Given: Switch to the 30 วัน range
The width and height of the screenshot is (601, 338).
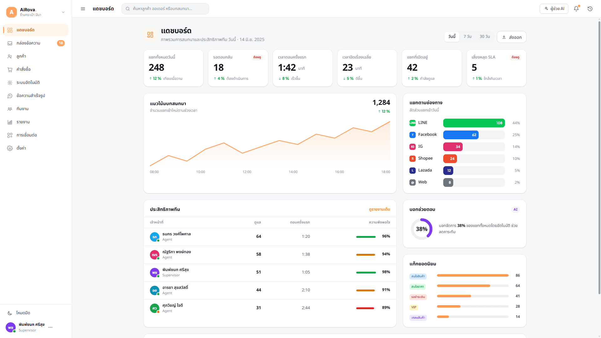Looking at the screenshot, I should tap(485, 37).
